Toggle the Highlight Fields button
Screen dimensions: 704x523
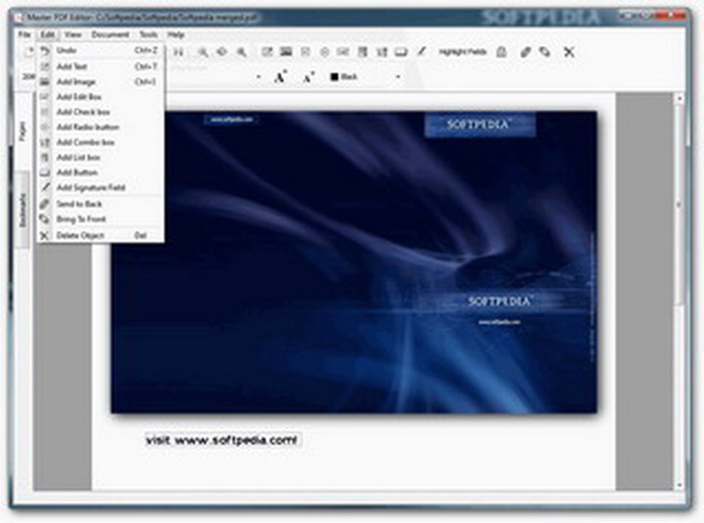click(x=462, y=52)
